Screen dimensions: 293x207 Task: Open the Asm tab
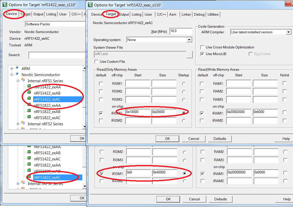pyautogui.click(x=173, y=14)
